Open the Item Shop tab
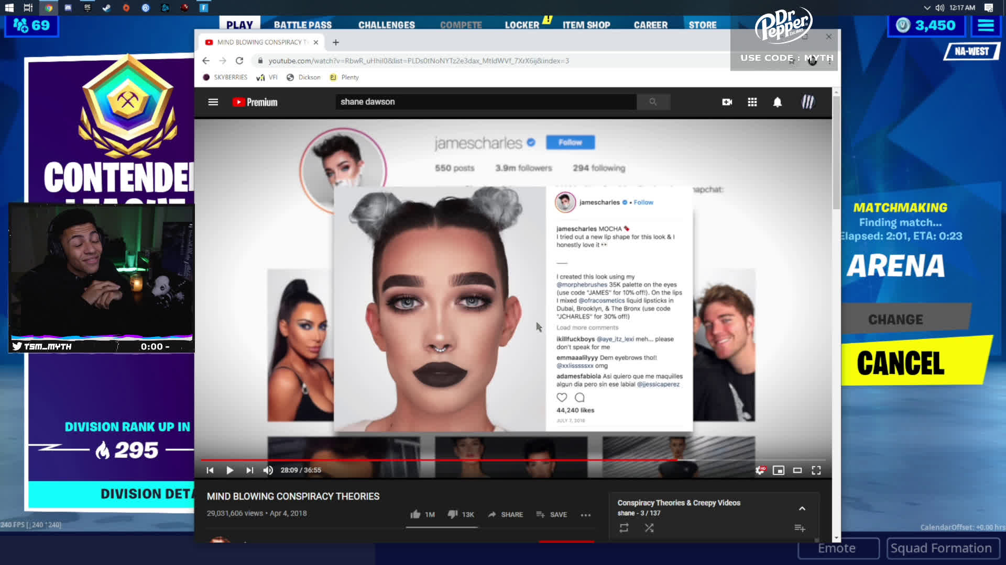This screenshot has height=565, width=1006. (586, 25)
